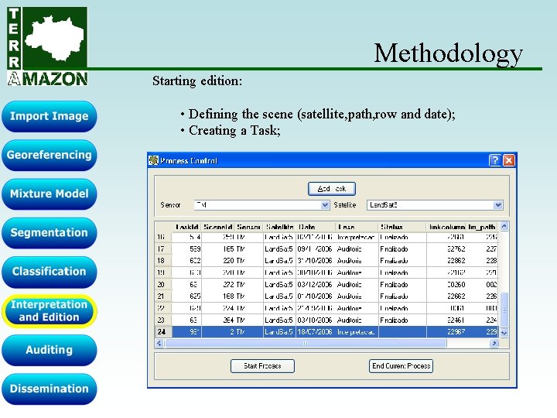Click date cell 03/12/2006 in row 20
Screen dimensions: 557x418
[x=316, y=284]
